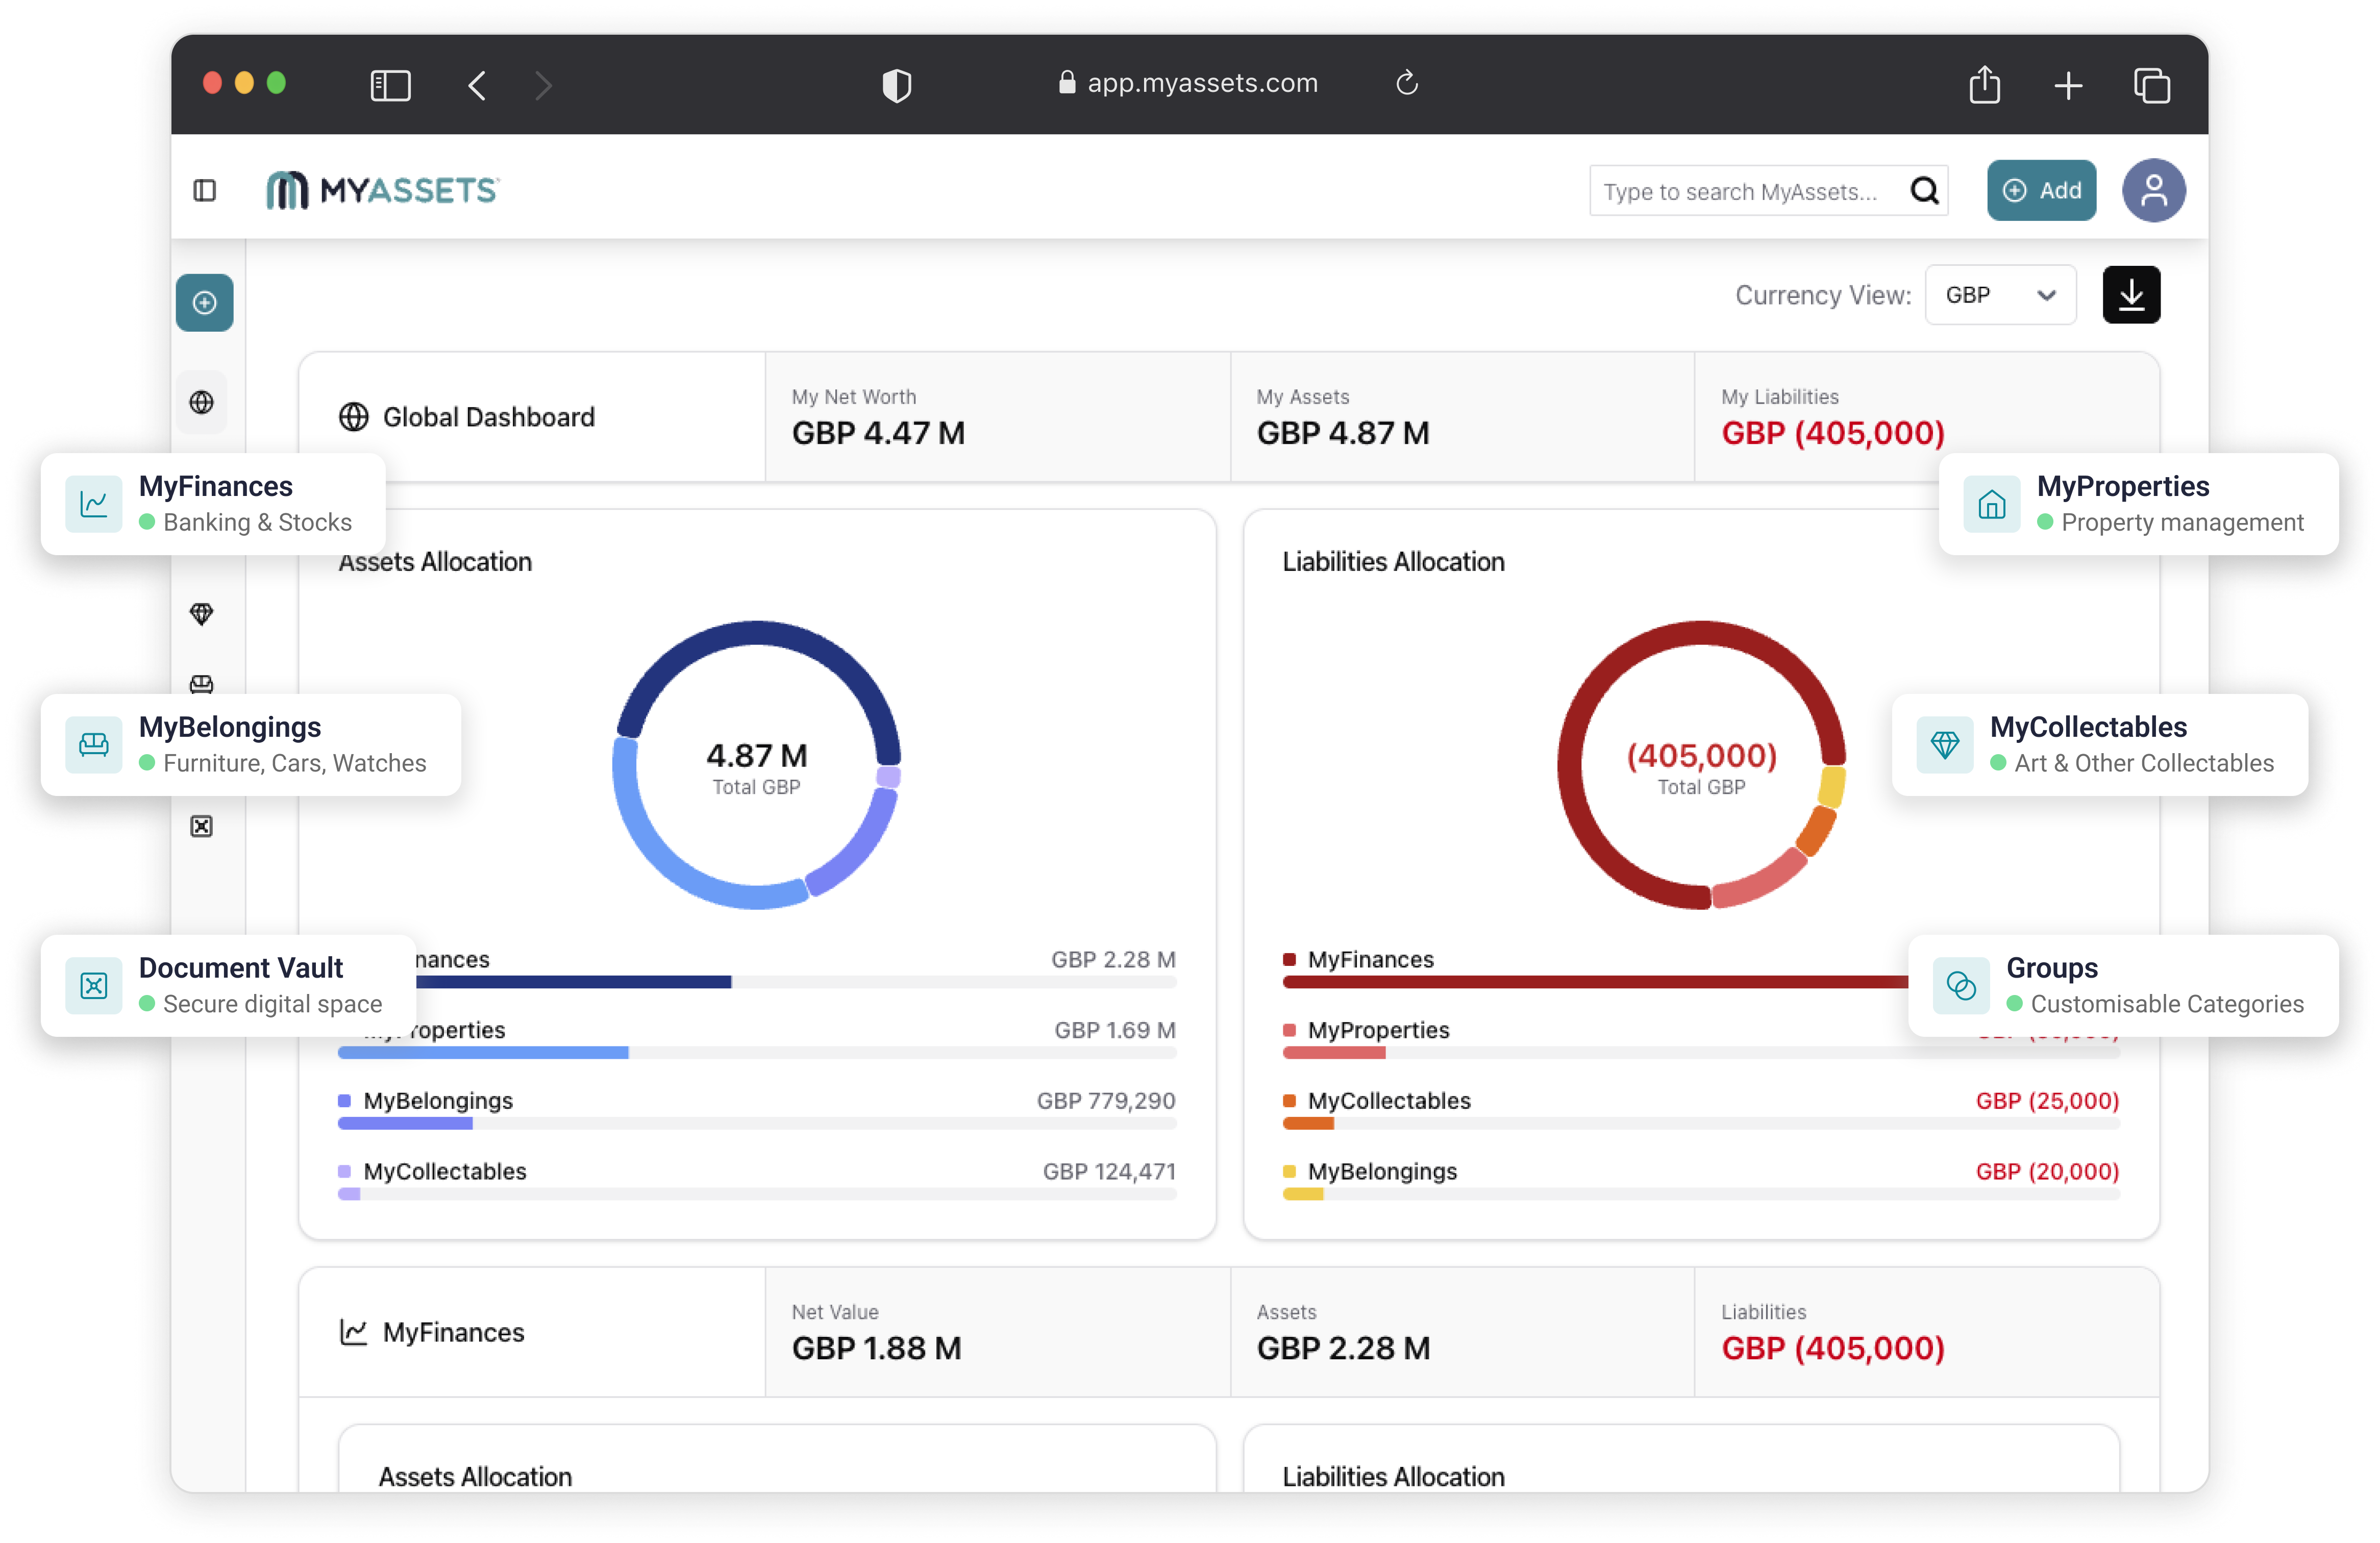Go back with the browser back arrow
Screen dimensions: 2380x1543
pyautogui.click(x=477, y=85)
